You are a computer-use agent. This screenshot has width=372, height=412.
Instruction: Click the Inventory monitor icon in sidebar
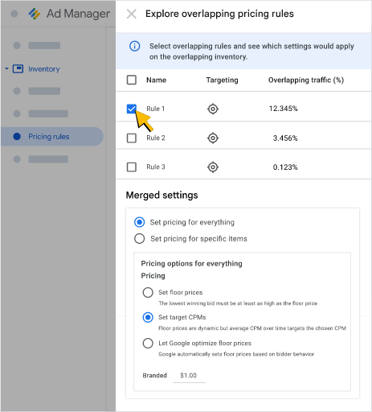click(18, 69)
